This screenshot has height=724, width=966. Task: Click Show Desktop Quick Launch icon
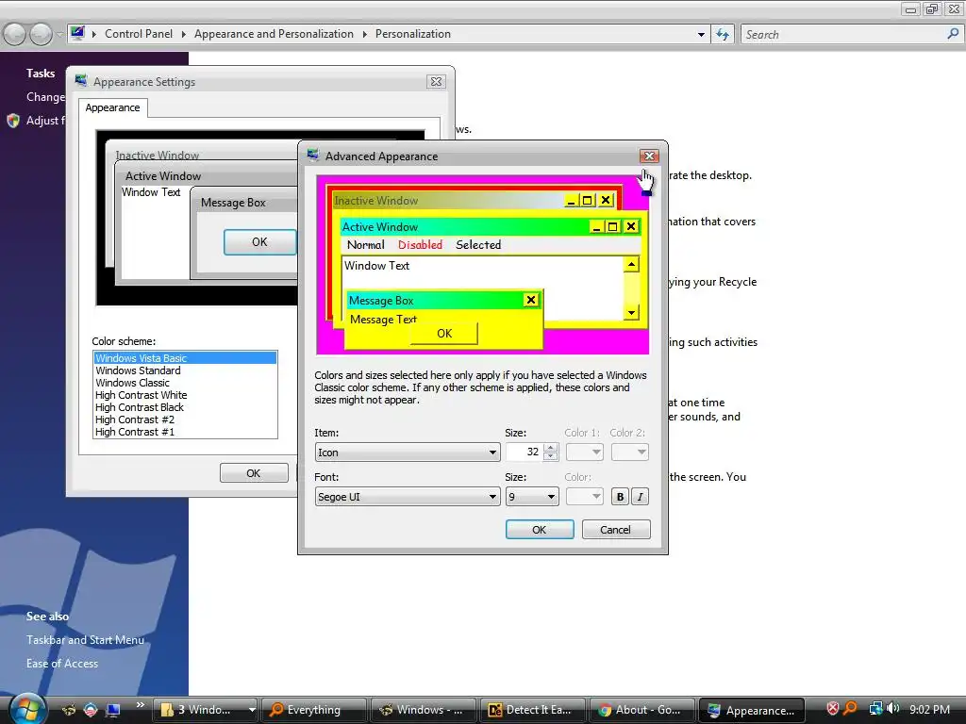pos(113,710)
